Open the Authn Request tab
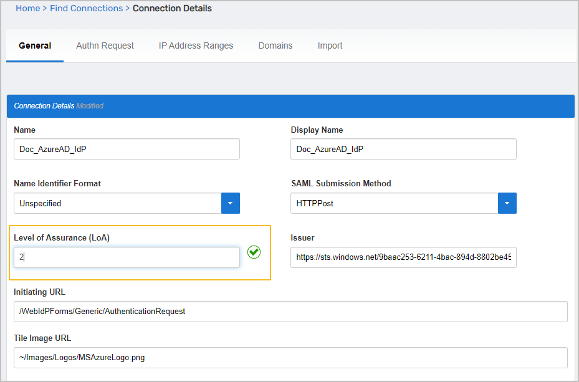 tap(105, 45)
